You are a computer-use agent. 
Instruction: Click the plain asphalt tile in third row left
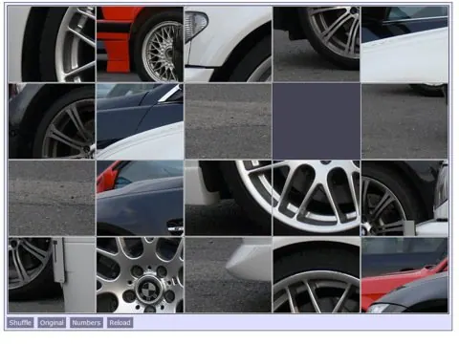52,198
